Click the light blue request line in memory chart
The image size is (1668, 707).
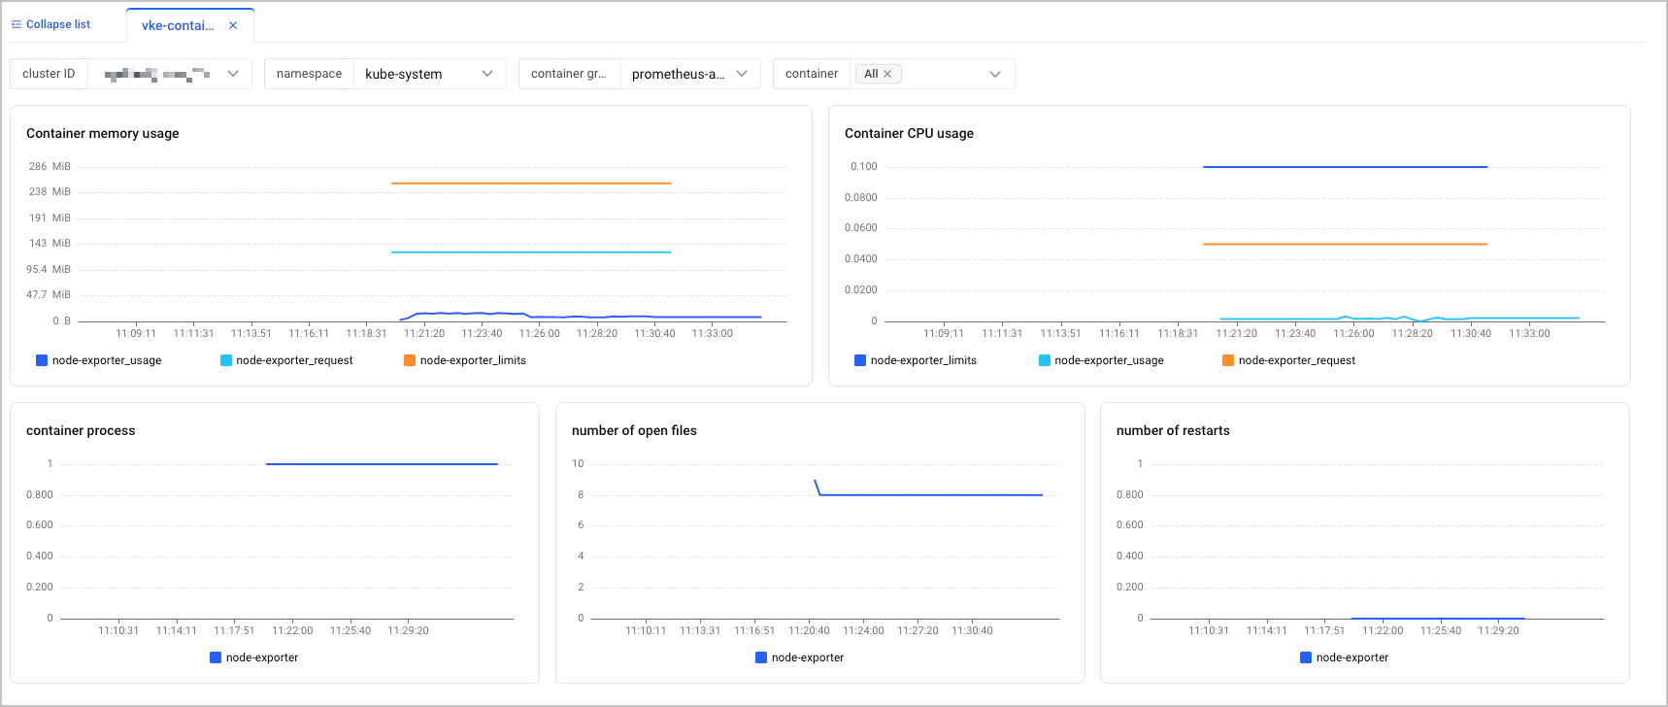pyautogui.click(x=531, y=252)
